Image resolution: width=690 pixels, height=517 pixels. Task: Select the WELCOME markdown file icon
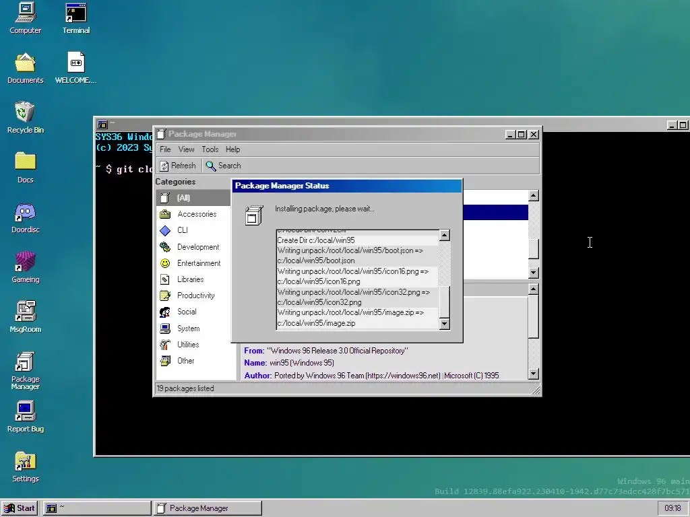point(75,68)
